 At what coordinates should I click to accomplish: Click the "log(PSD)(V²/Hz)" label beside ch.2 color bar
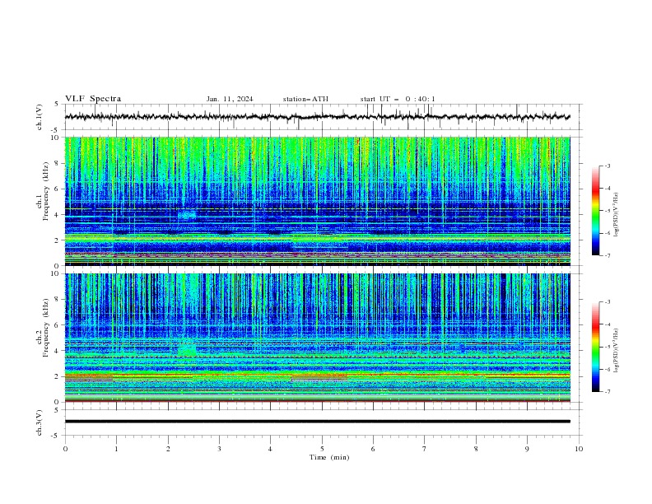point(616,350)
